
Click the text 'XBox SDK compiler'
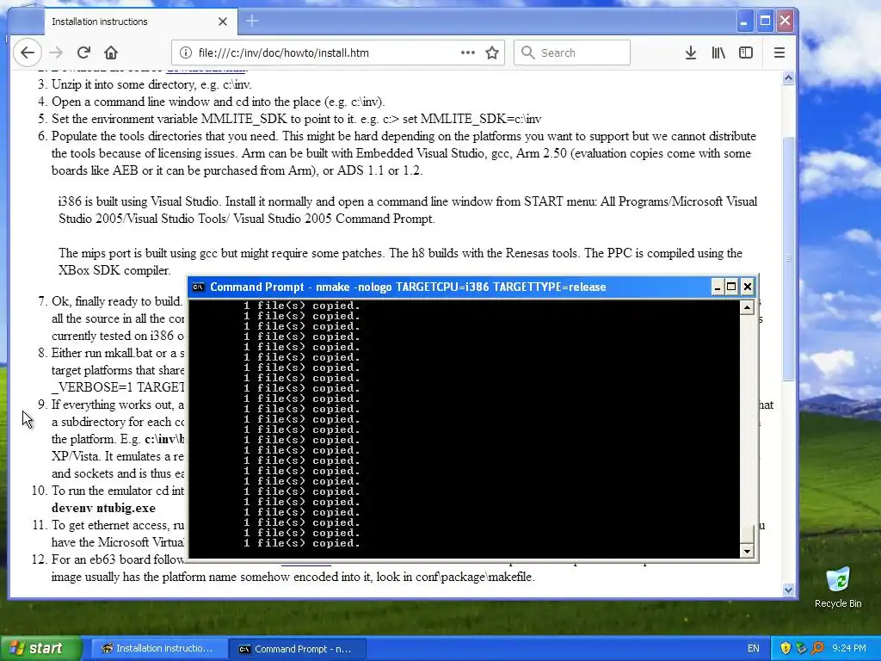pos(114,270)
